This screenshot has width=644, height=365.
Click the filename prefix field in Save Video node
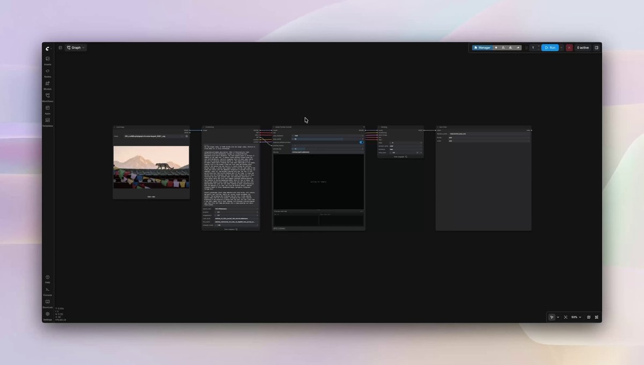pos(488,134)
